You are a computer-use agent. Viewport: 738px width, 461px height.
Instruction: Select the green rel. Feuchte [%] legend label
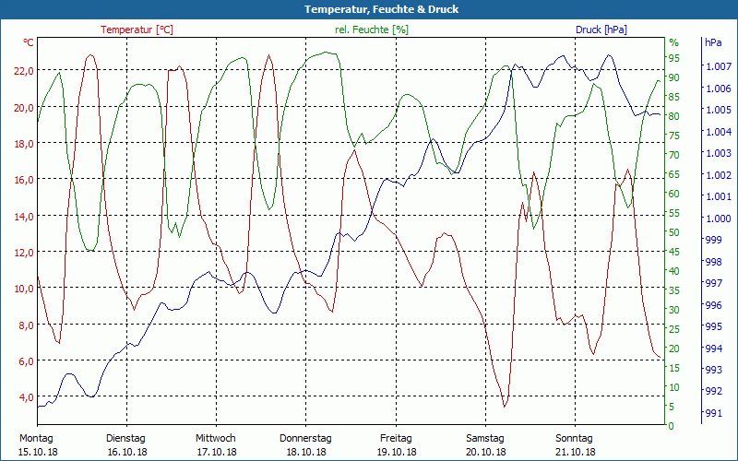[x=371, y=30]
